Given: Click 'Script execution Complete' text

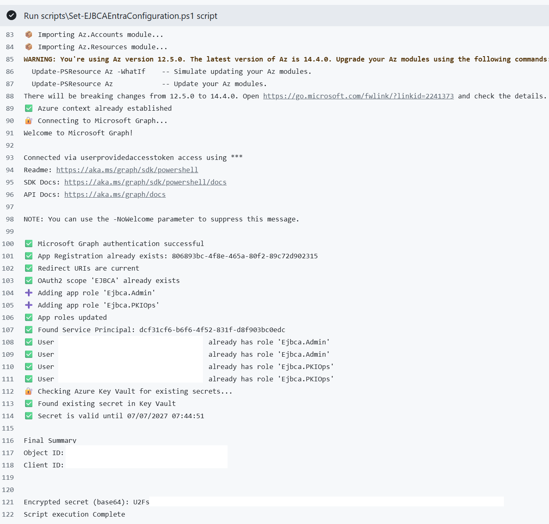Looking at the screenshot, I should point(75,514).
